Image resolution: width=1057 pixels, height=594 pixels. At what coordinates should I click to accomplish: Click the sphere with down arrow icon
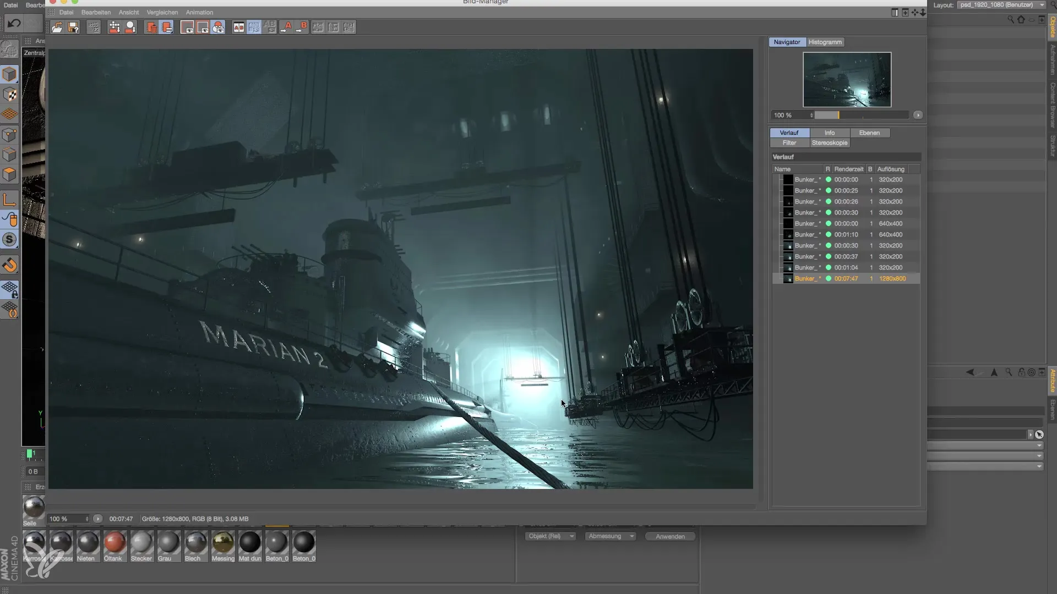130,27
